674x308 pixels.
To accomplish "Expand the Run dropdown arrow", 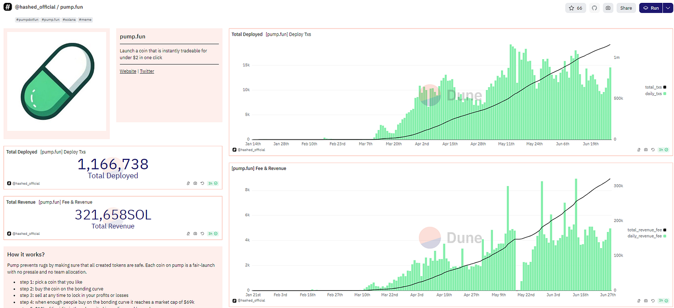I will point(667,8).
